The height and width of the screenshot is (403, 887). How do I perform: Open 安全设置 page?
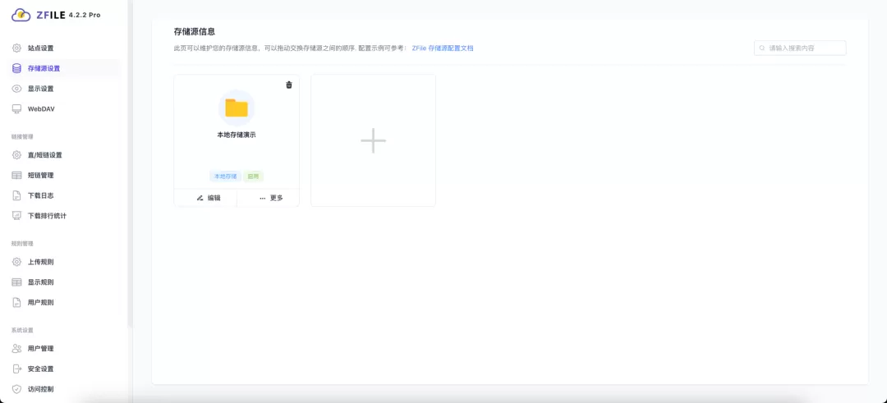(40, 369)
